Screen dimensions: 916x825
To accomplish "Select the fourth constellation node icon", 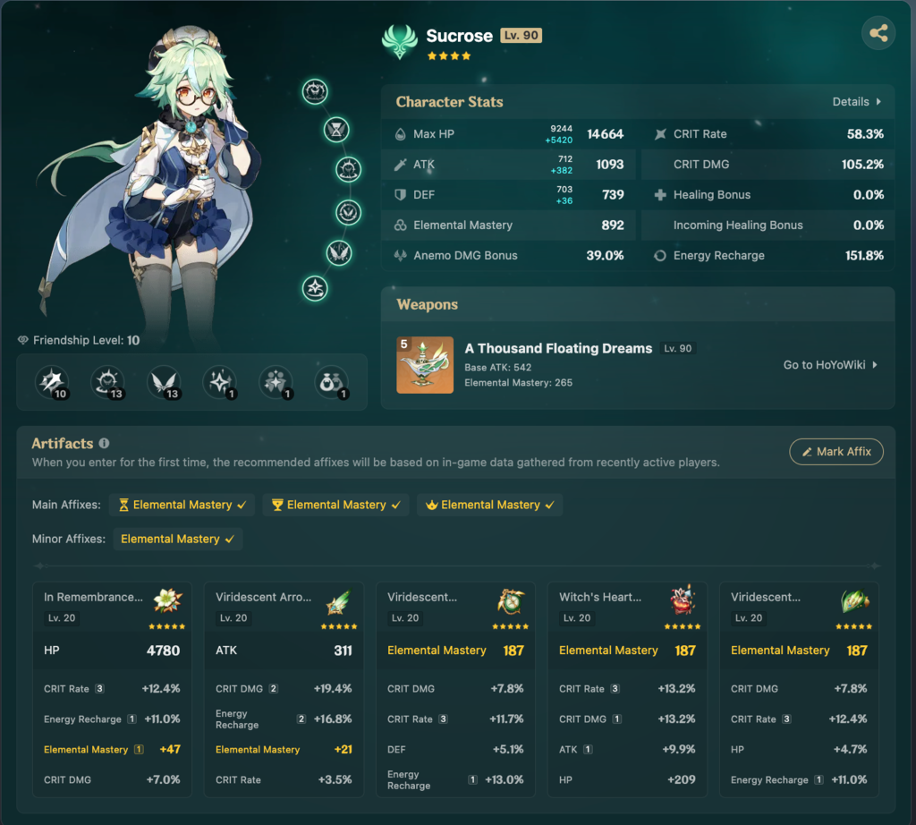I will coord(348,212).
